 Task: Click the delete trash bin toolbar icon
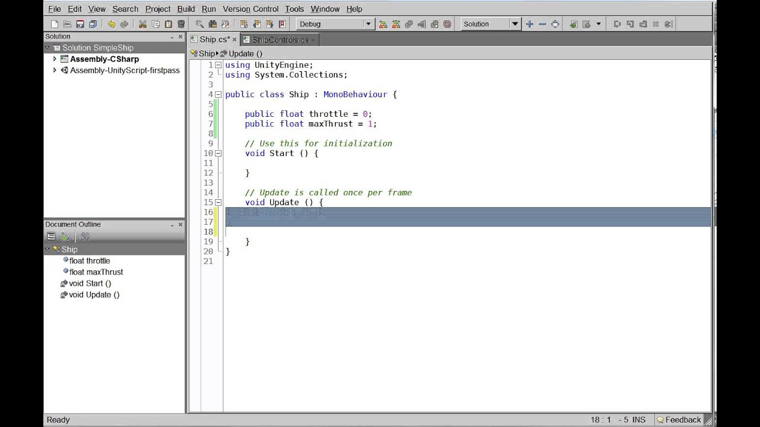181,24
